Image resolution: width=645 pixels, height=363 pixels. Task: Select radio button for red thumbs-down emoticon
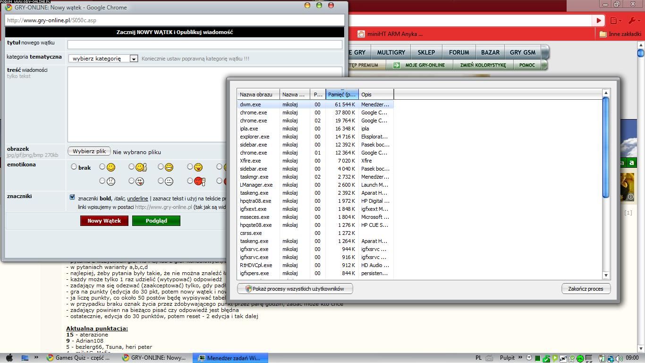[190, 181]
